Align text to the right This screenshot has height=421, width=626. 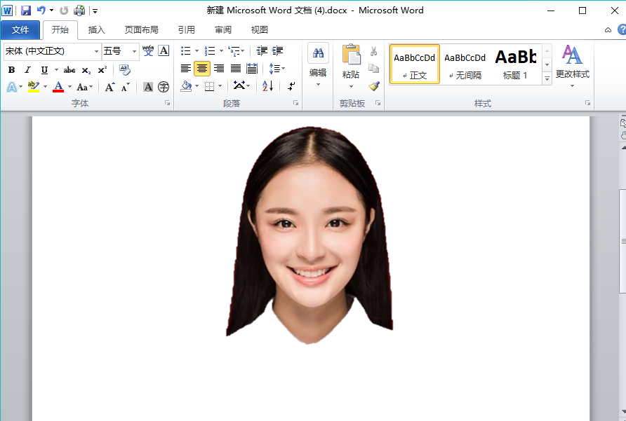click(219, 69)
